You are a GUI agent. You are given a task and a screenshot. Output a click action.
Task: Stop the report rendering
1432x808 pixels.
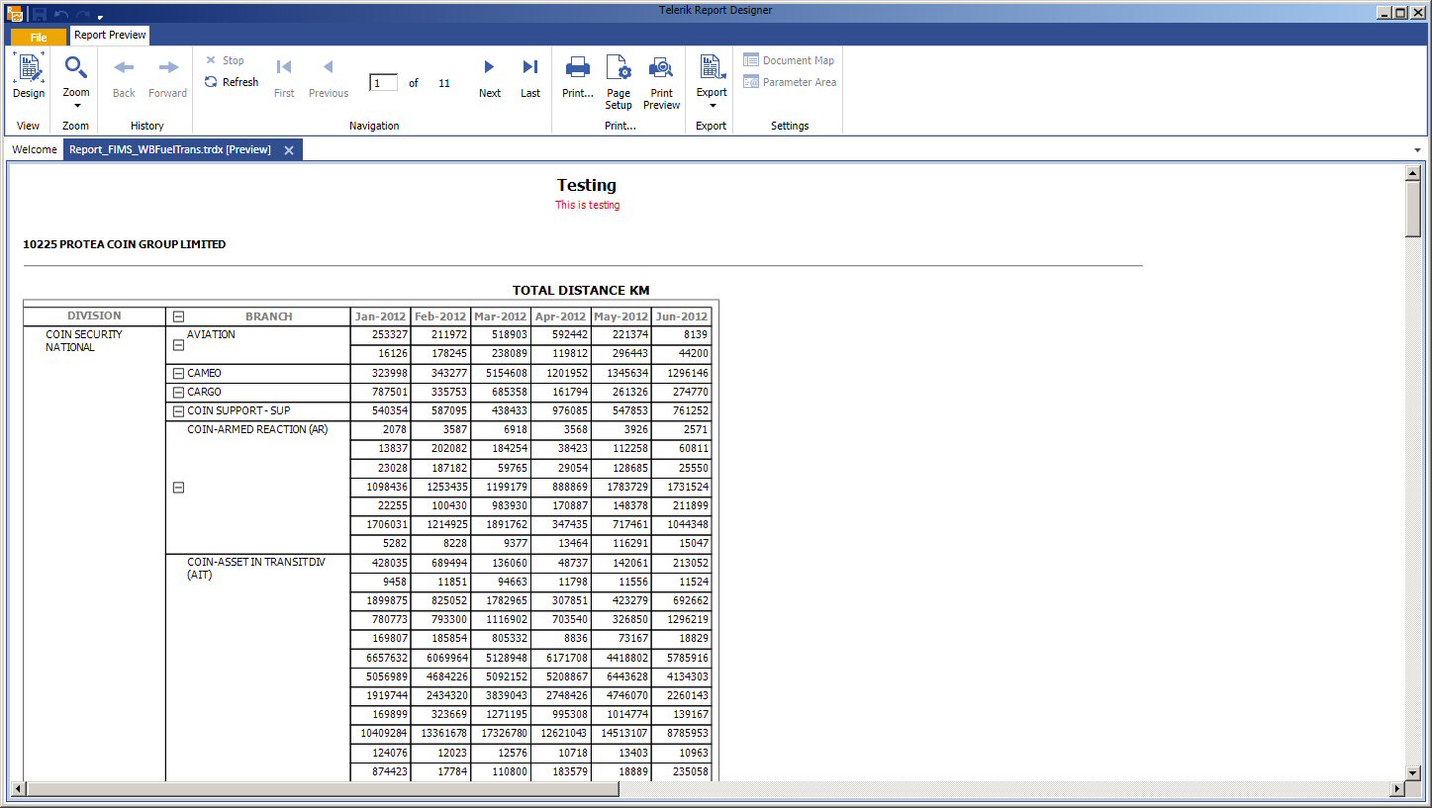point(225,60)
